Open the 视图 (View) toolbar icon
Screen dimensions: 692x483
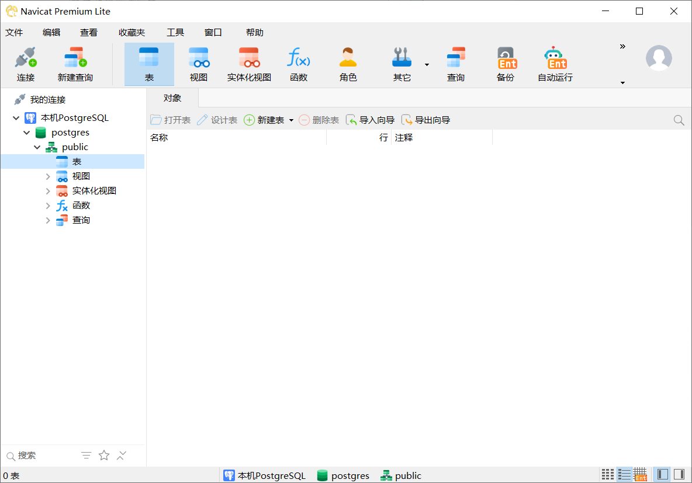[x=199, y=64]
